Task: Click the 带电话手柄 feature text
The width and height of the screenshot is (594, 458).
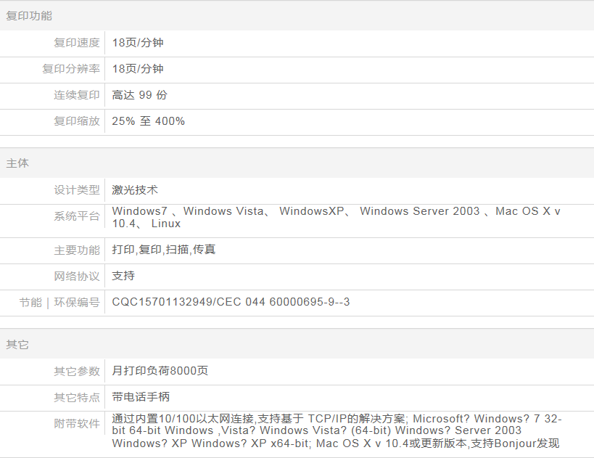Action: (x=141, y=397)
